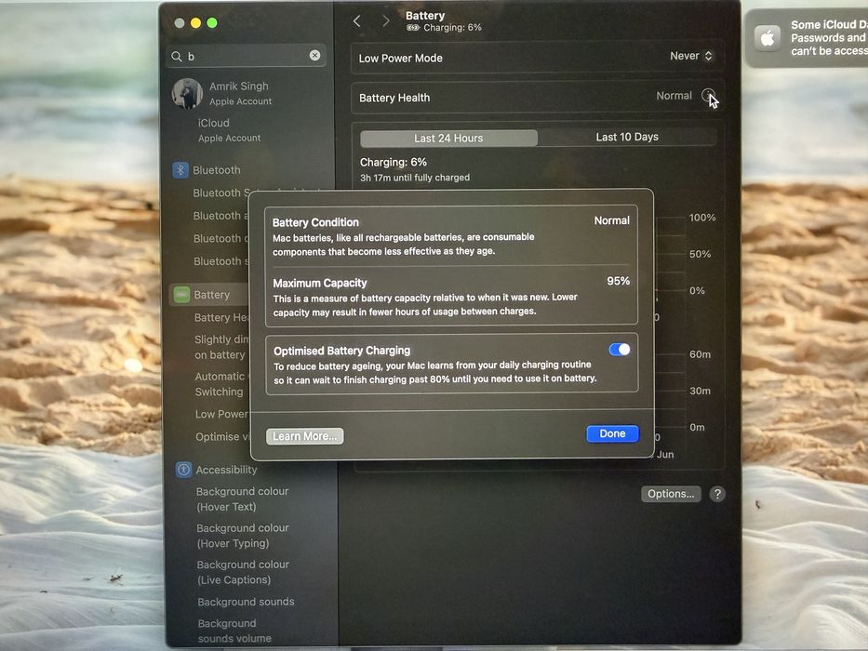The height and width of the screenshot is (651, 868).
Task: Click into the sidebar search field
Action: pyautogui.click(x=246, y=56)
